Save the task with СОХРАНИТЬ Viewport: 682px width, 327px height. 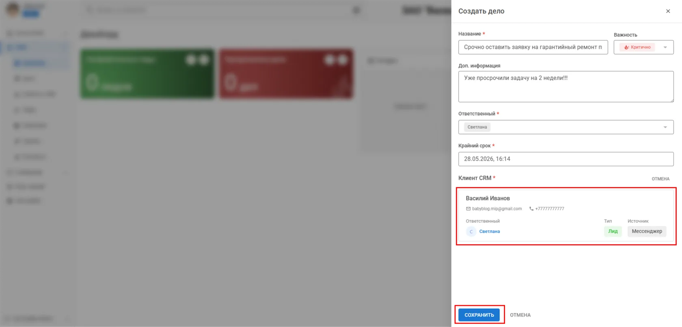[479, 315]
